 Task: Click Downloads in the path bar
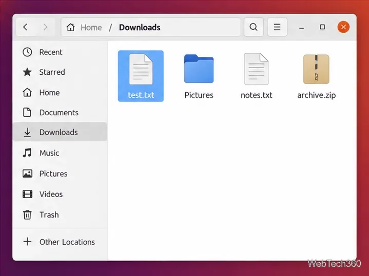[140, 28]
